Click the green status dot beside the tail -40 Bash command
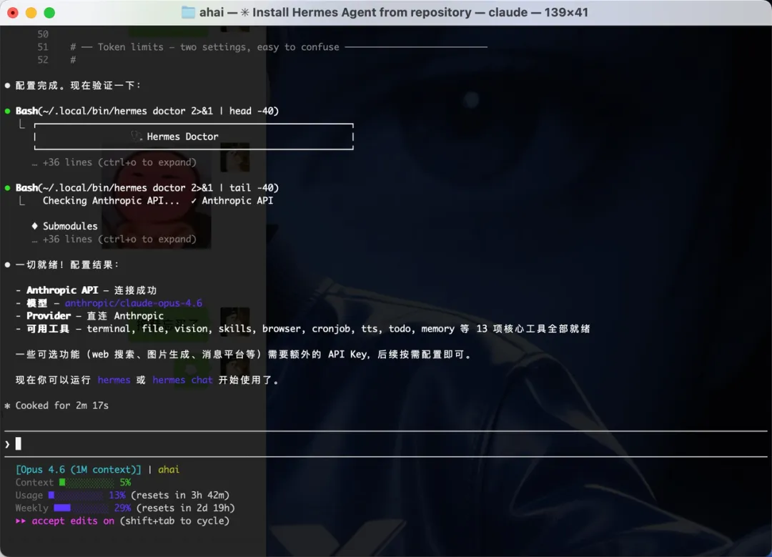The width and height of the screenshot is (772, 557). coord(7,187)
